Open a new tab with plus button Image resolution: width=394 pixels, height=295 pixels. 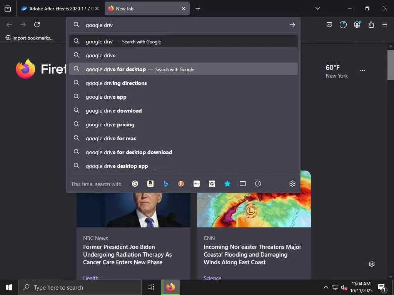click(x=198, y=9)
